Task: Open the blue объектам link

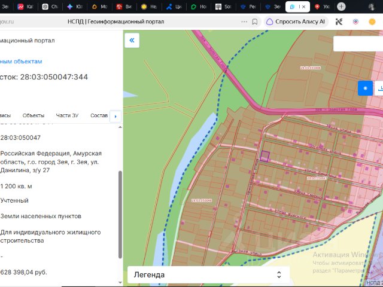Action: [21, 62]
